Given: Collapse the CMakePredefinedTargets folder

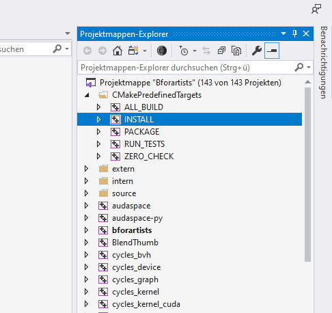Looking at the screenshot, I should (87, 95).
